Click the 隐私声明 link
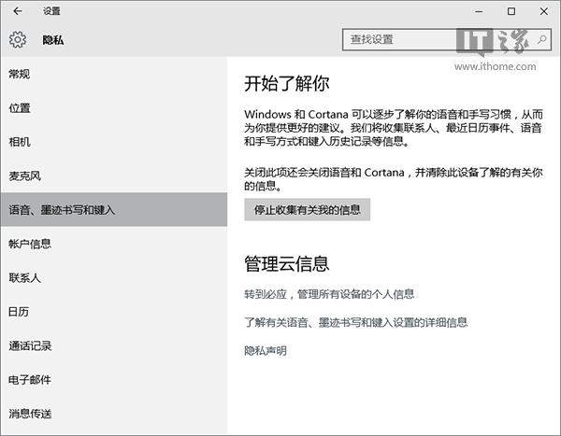 coord(266,350)
